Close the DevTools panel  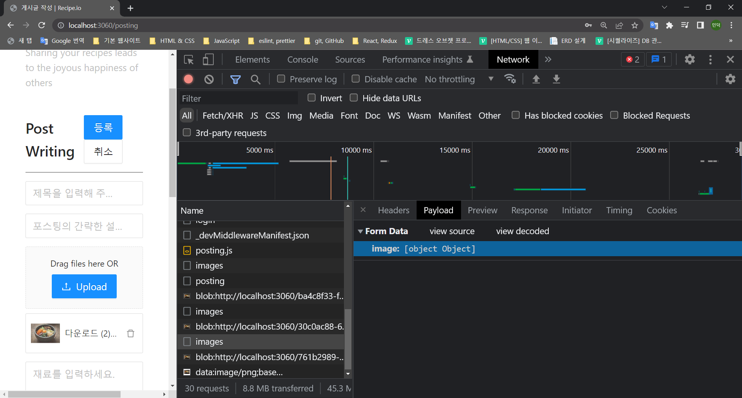(x=730, y=60)
